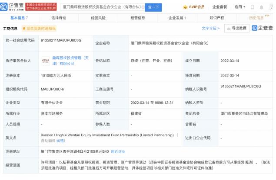Clear the search box with the X icon

coord(143,7)
